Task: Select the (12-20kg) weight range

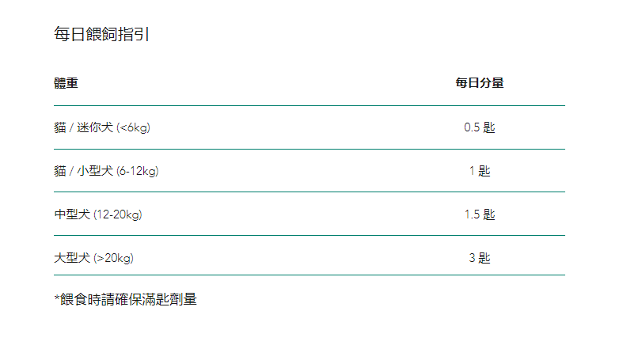Action: click(x=118, y=214)
